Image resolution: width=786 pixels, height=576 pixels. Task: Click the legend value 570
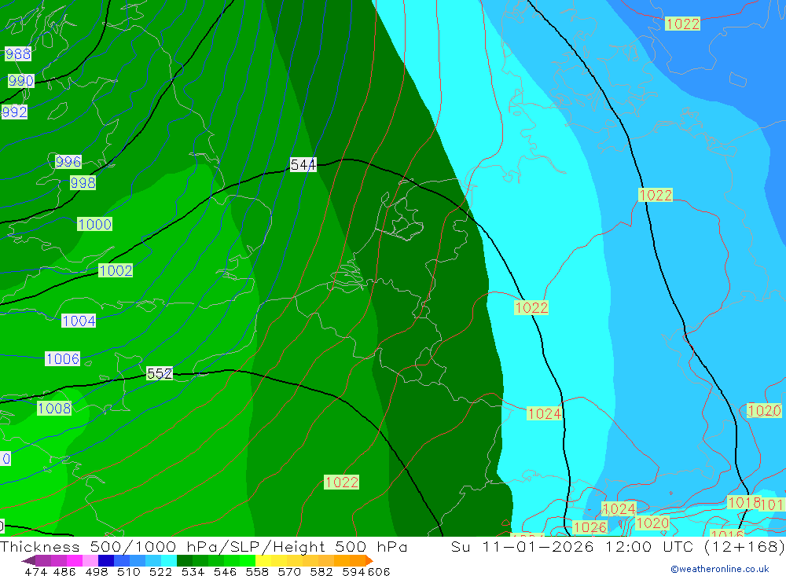click(x=288, y=571)
